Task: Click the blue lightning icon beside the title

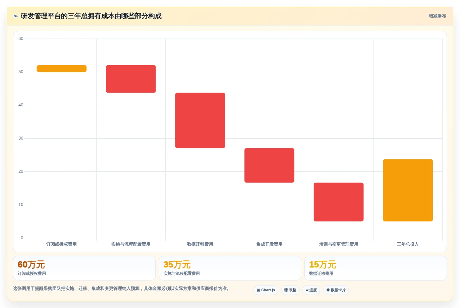Action: coord(15,16)
